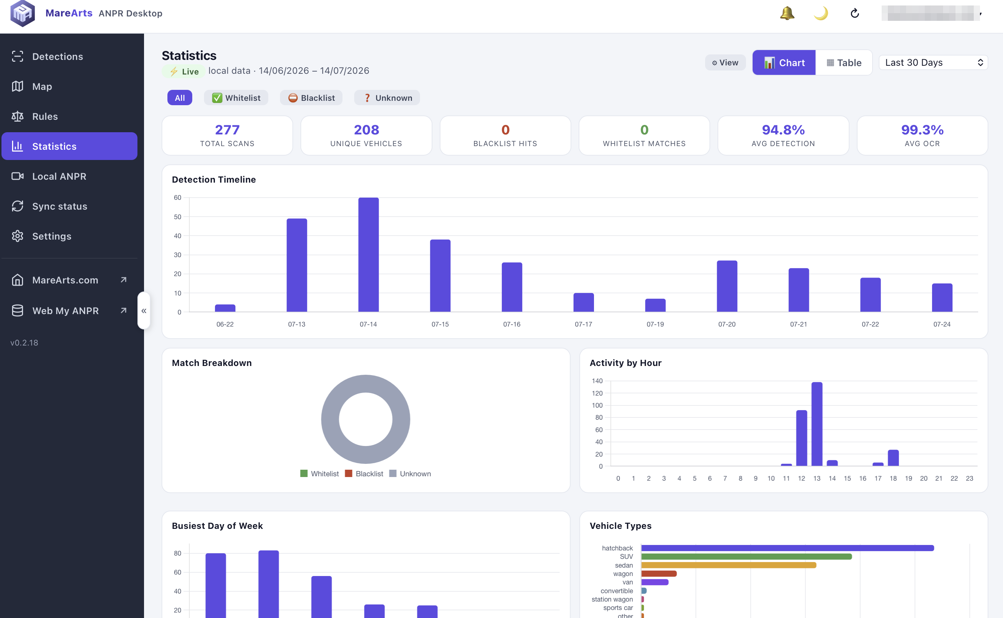This screenshot has width=1003, height=618.
Task: Open the Settings page
Action: pyautogui.click(x=69, y=236)
